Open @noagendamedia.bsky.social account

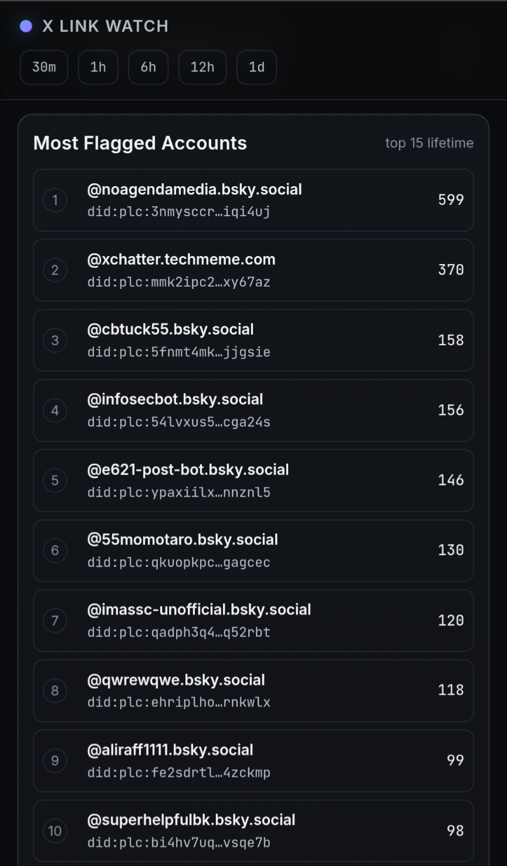click(194, 190)
